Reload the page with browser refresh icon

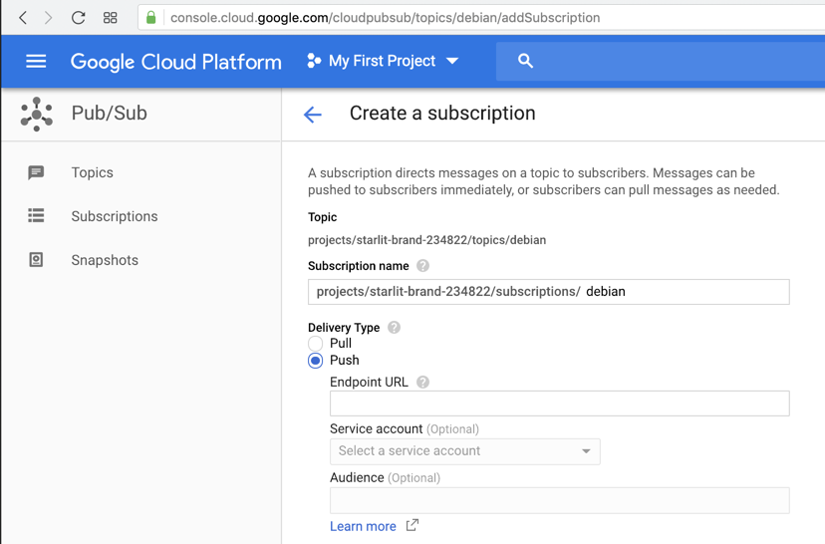coord(78,18)
